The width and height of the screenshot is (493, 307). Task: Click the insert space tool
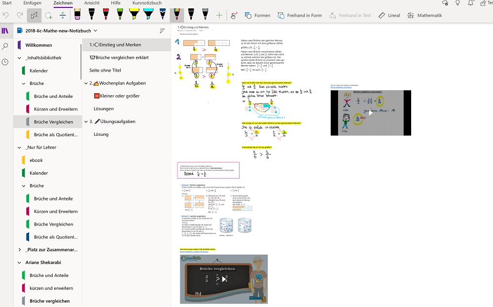[x=63, y=15]
